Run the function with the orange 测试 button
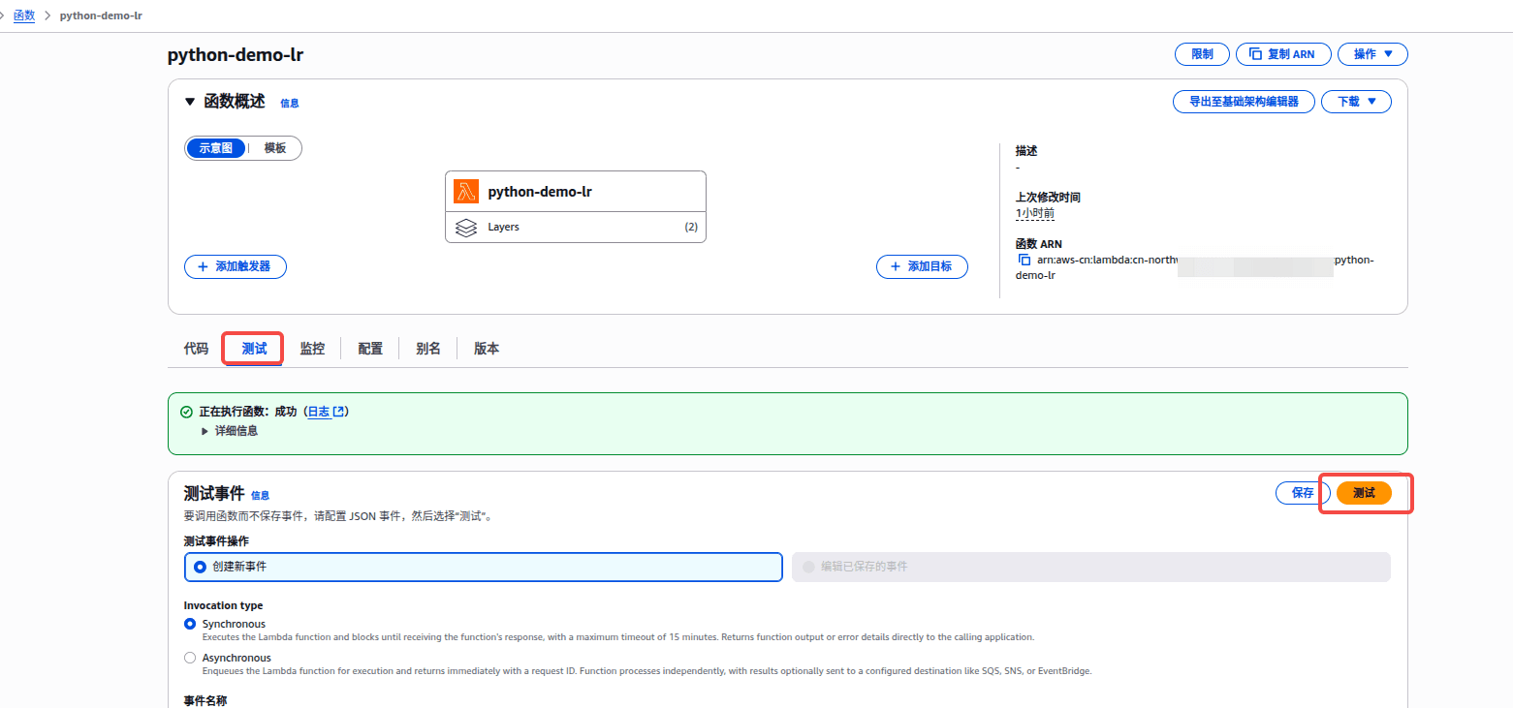 [1364, 493]
